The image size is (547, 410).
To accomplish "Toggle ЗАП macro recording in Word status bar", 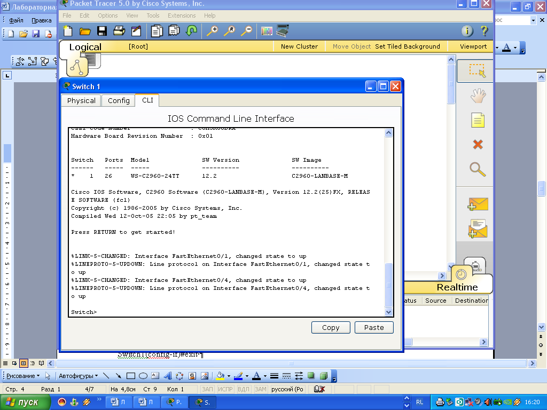I will point(207,389).
